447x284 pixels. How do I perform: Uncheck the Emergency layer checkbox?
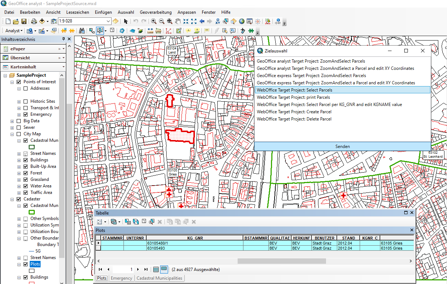(x=25, y=114)
